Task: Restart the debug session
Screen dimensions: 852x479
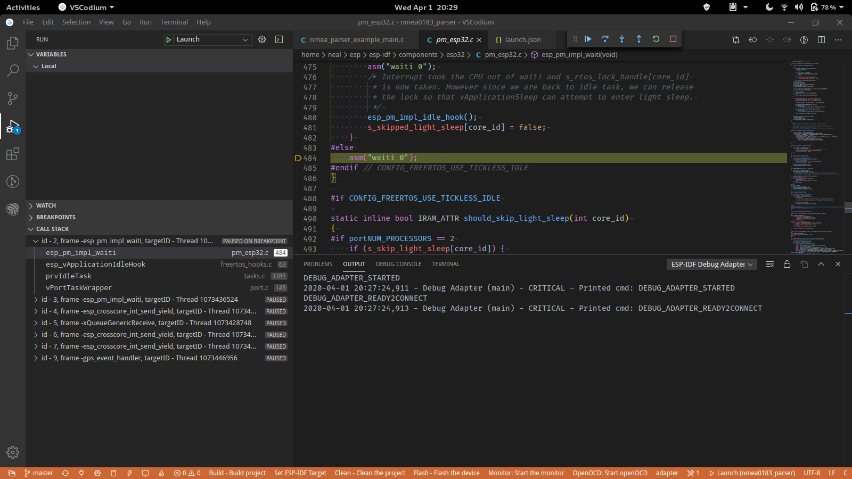Action: (656, 39)
